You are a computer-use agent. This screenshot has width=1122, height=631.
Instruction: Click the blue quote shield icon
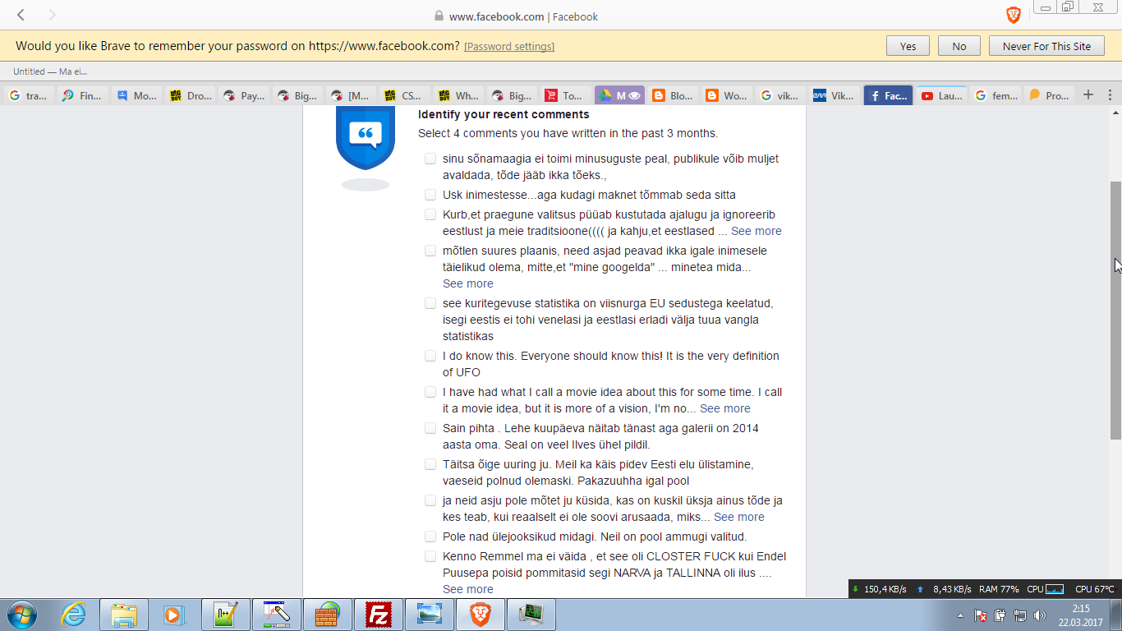point(366,138)
